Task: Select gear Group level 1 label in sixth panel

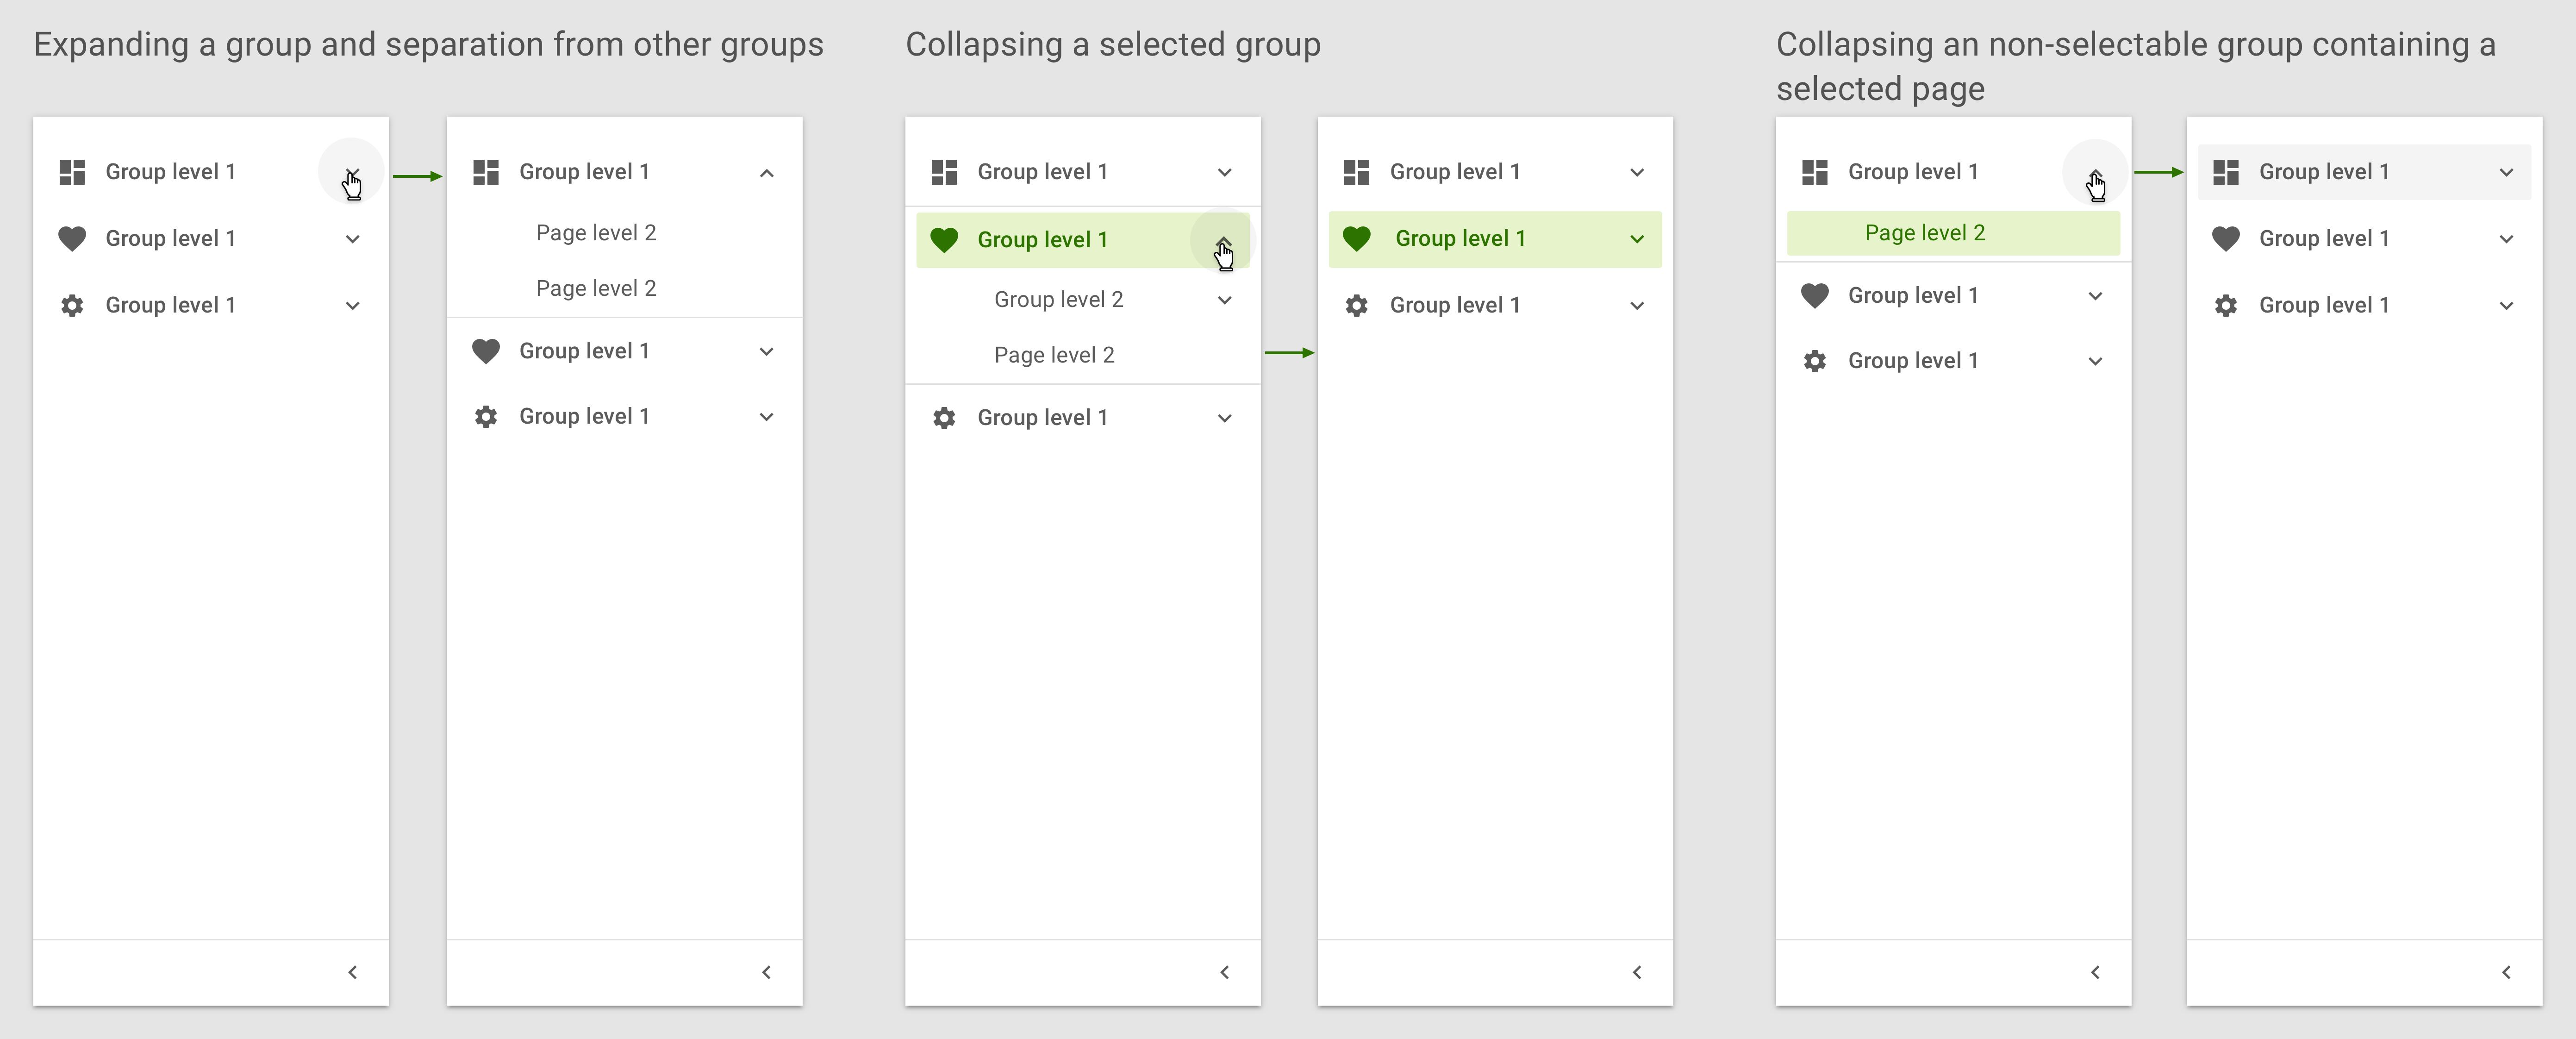Action: pos(2324,306)
